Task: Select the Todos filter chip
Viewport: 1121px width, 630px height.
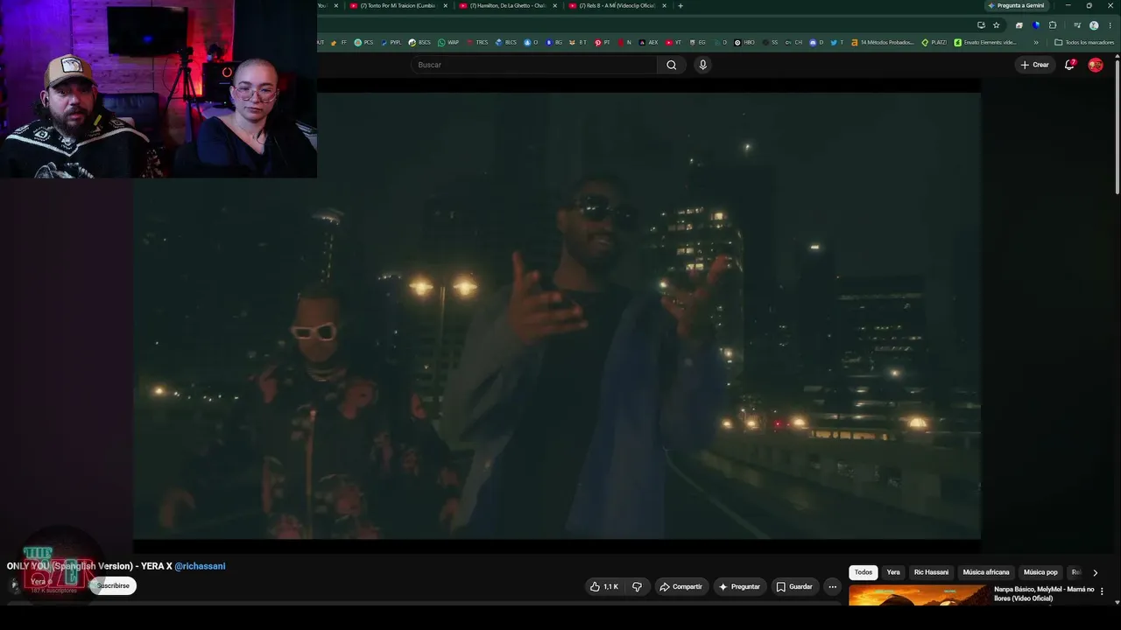Action: pyautogui.click(x=864, y=572)
